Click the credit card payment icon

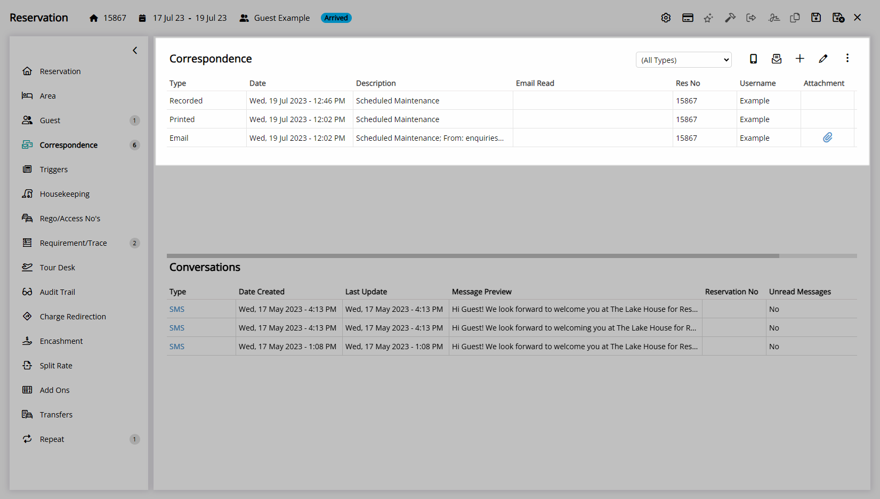(x=688, y=18)
